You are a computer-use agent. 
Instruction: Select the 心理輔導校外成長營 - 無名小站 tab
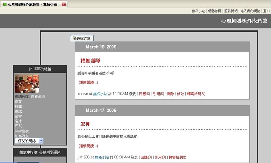(x=34, y=4)
